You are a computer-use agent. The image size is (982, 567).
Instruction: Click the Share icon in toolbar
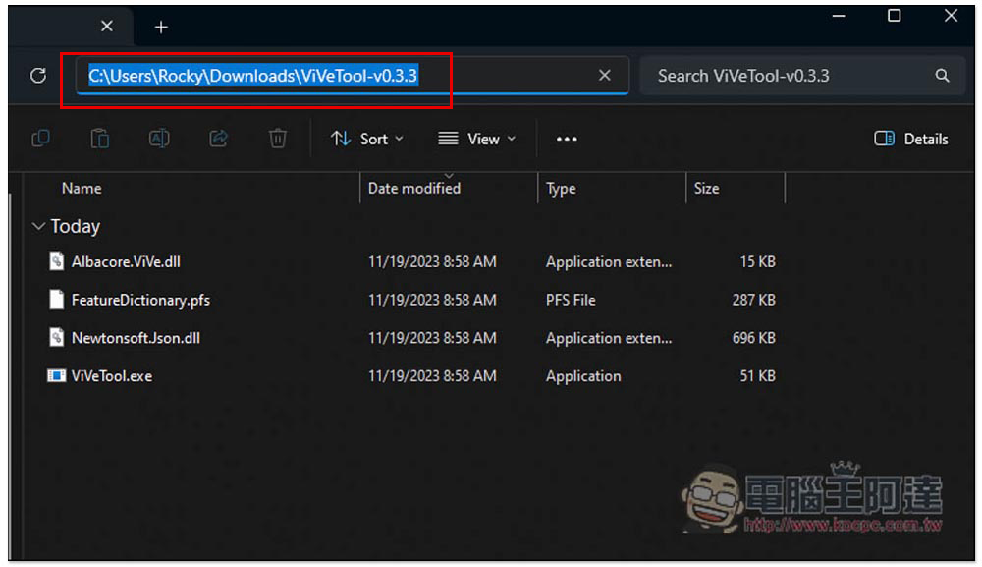[x=218, y=139]
